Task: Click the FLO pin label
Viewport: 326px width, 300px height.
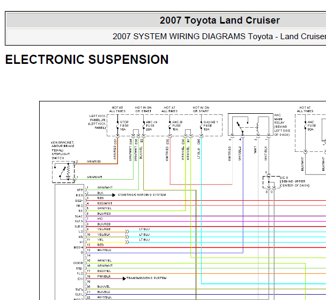Action: (80, 273)
